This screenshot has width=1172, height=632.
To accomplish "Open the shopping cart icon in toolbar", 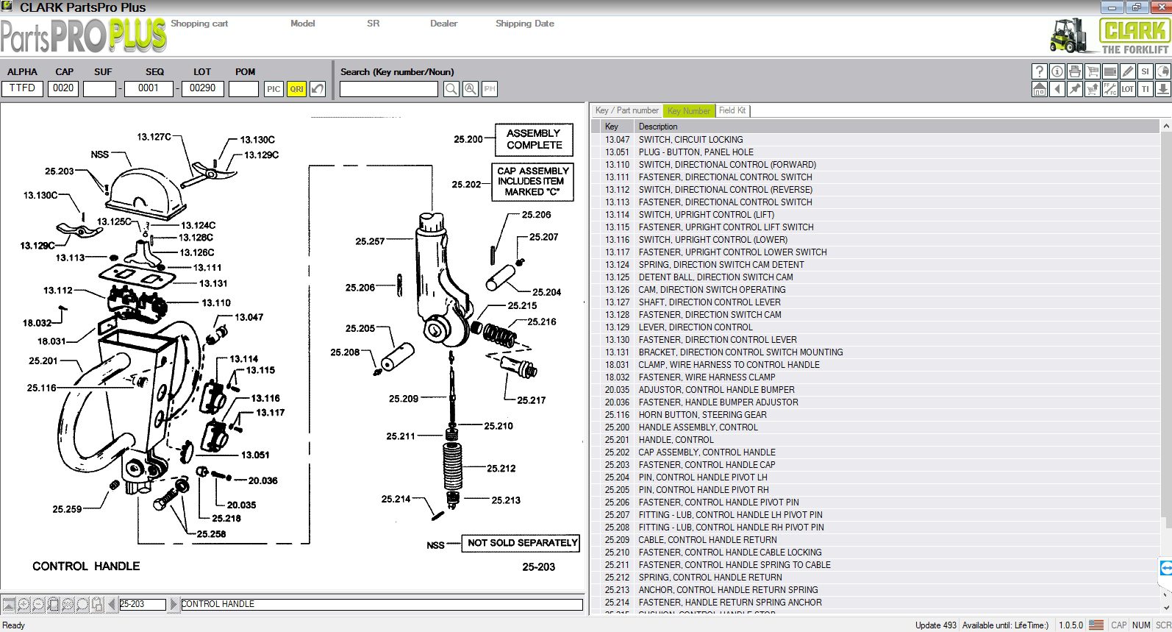I will click(1092, 71).
